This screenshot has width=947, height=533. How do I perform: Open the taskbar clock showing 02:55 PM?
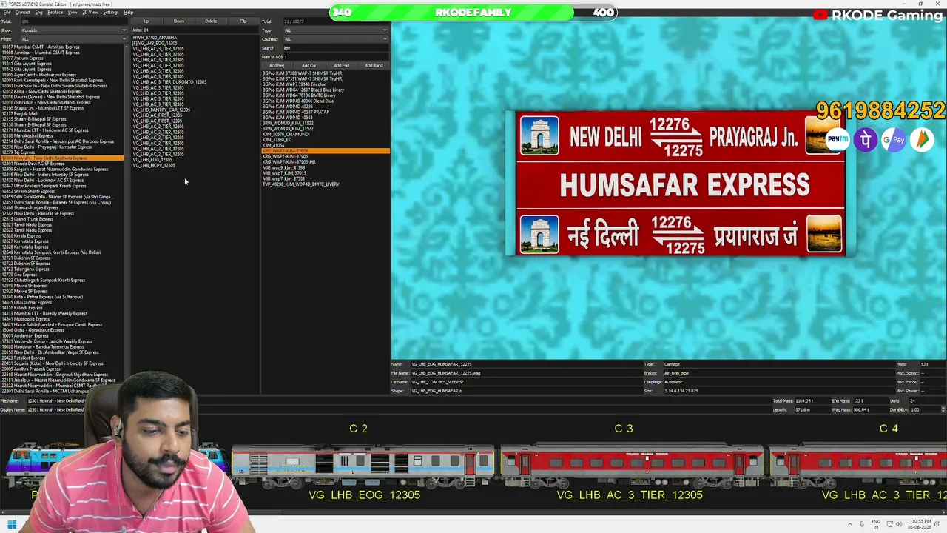pyautogui.click(x=920, y=524)
